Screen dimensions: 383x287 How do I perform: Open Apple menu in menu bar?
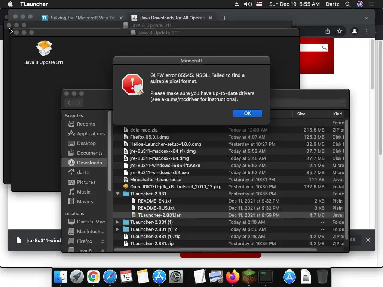tap(10, 4)
